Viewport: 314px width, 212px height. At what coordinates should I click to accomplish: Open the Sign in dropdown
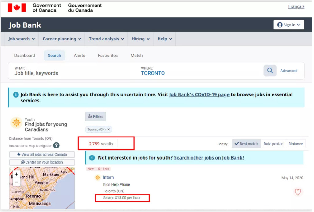[x=289, y=25]
